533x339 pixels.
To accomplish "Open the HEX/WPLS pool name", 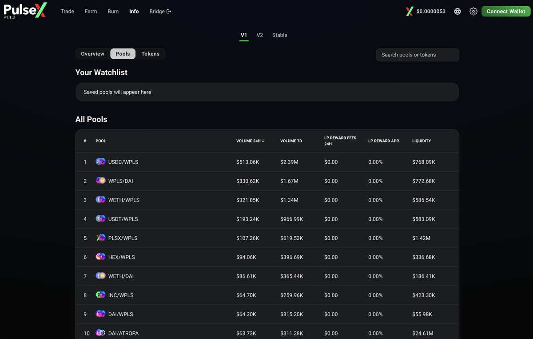I will pyautogui.click(x=121, y=257).
